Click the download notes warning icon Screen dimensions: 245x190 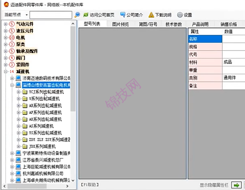click(151, 15)
